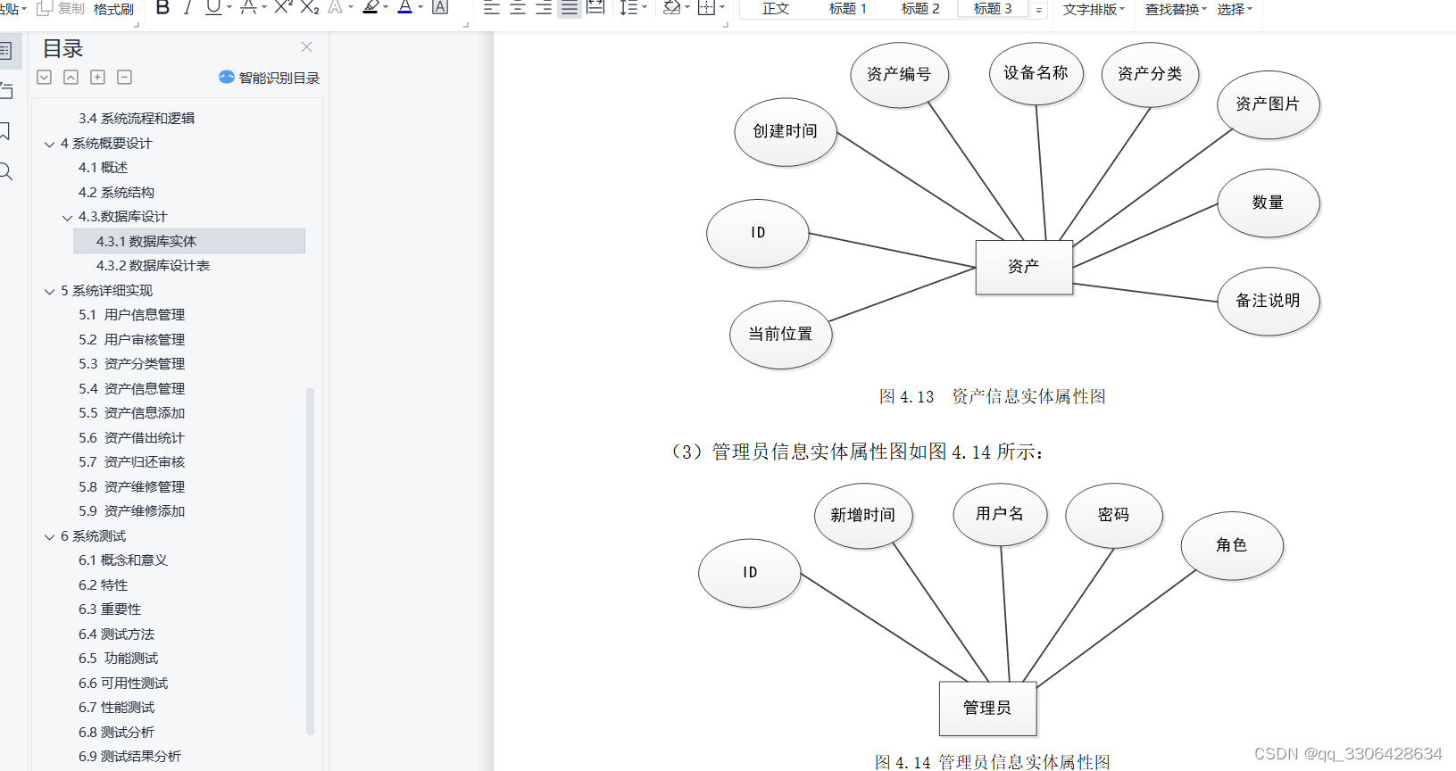Open dropdown arrow beside underline
The height and width of the screenshot is (771, 1456).
click(x=229, y=8)
